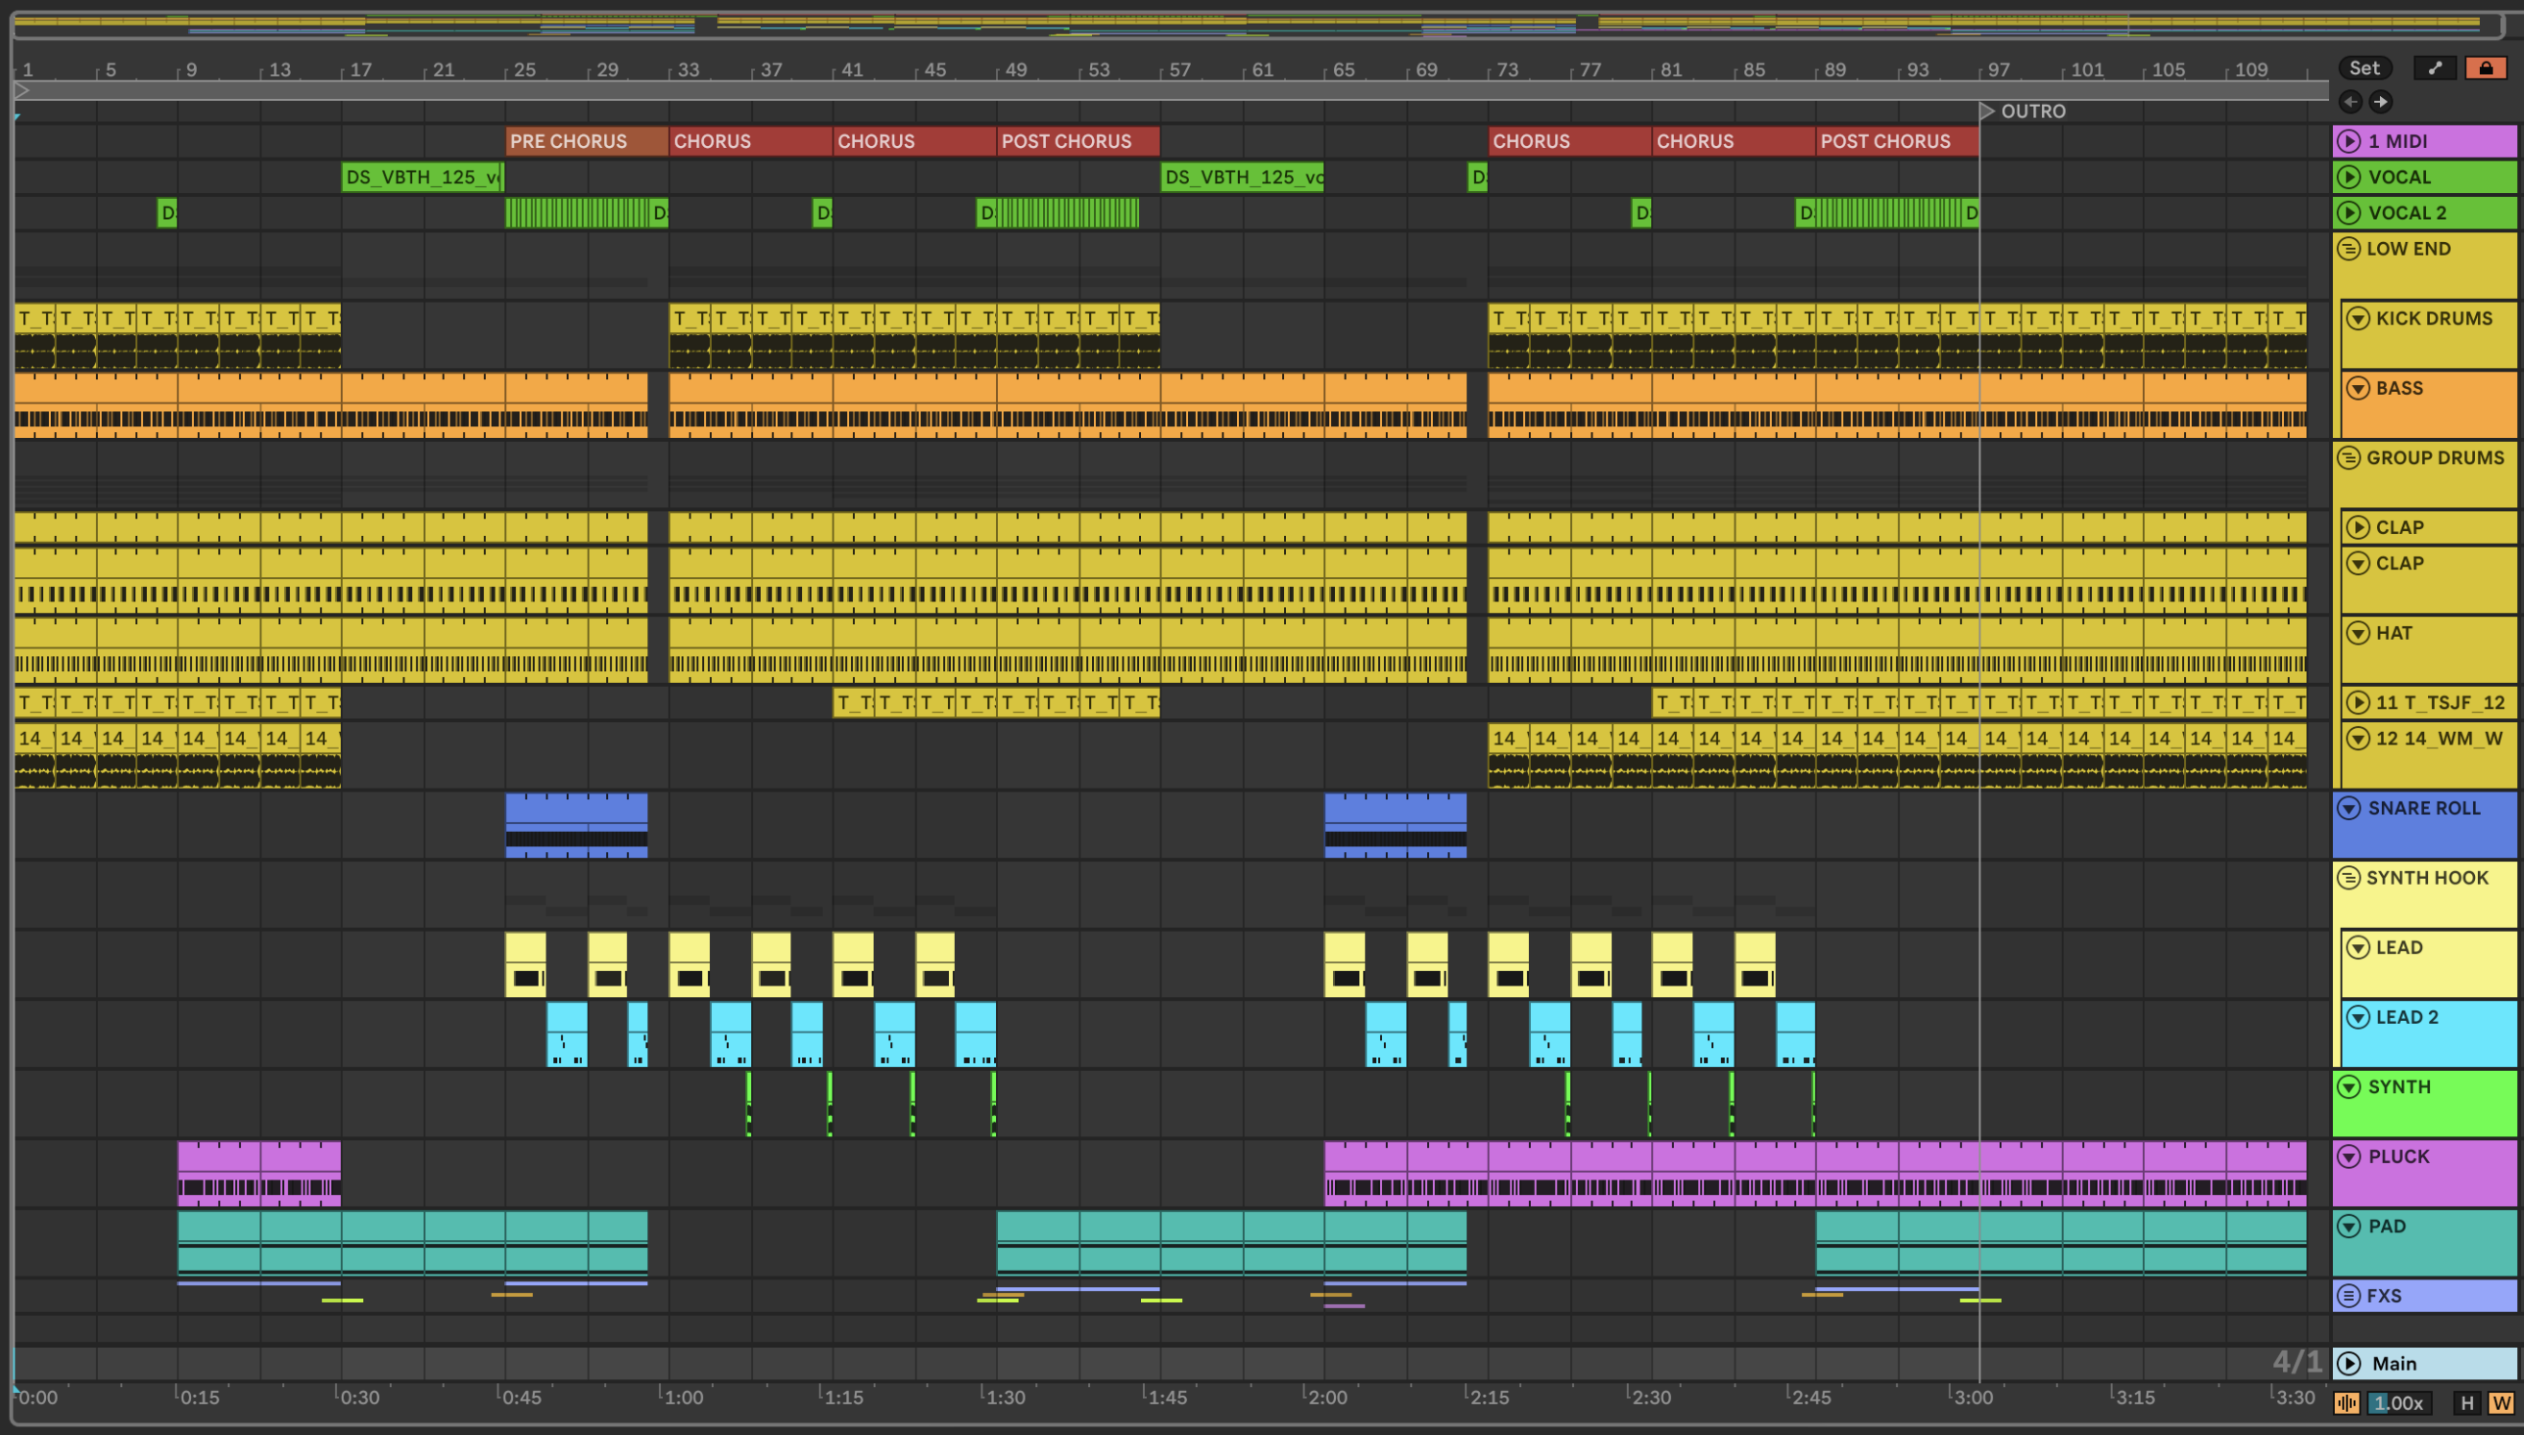The height and width of the screenshot is (1435, 2524).
Task: Select the PRE CHORUS clip
Action: coord(586,141)
